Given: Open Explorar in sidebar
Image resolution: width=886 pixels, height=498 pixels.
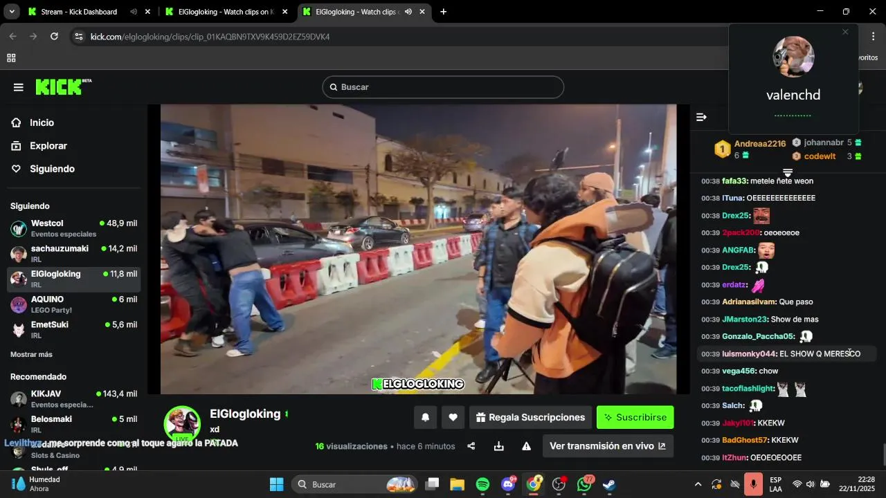Looking at the screenshot, I should [48, 146].
